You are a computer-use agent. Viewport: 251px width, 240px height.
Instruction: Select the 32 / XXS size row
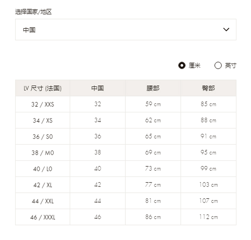pos(43,104)
